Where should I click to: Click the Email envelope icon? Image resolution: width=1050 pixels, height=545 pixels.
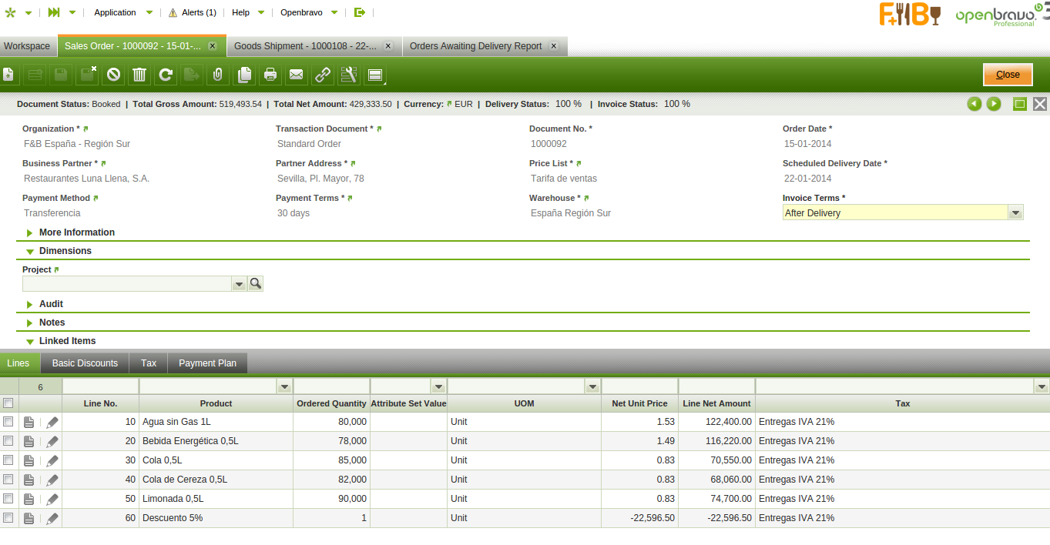coord(297,75)
